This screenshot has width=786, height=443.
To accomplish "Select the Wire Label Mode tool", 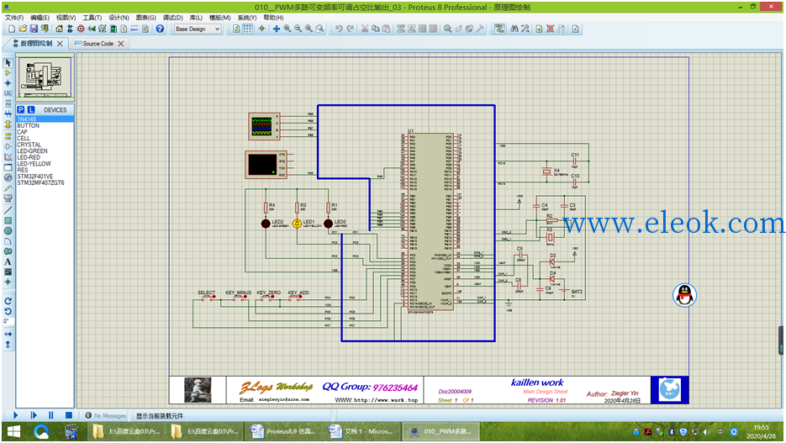I will [x=8, y=93].
